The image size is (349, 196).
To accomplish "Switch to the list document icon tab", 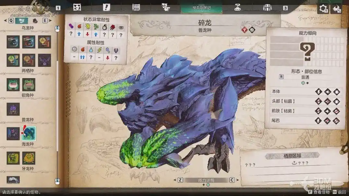I will pyautogui.click(x=136, y=7).
